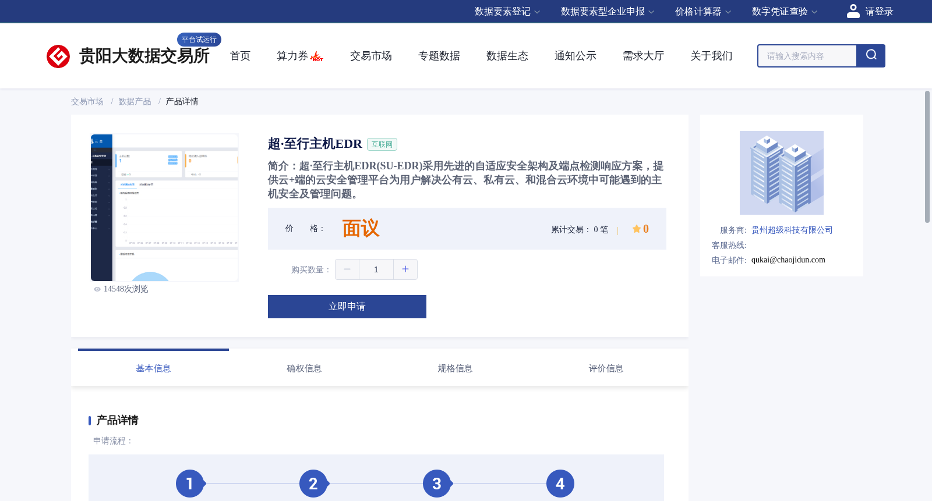Click the purchase quantity input field
932x501 pixels.
376,269
